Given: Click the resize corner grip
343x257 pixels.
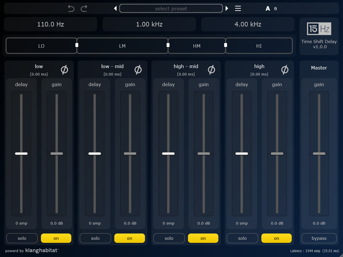Looking at the screenshot, I should 341,255.
